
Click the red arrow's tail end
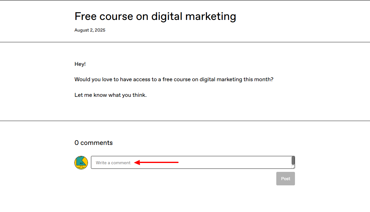[177, 162]
